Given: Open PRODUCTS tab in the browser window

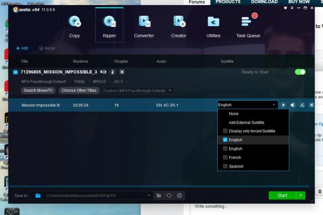Looking at the screenshot, I should click(228, 2).
